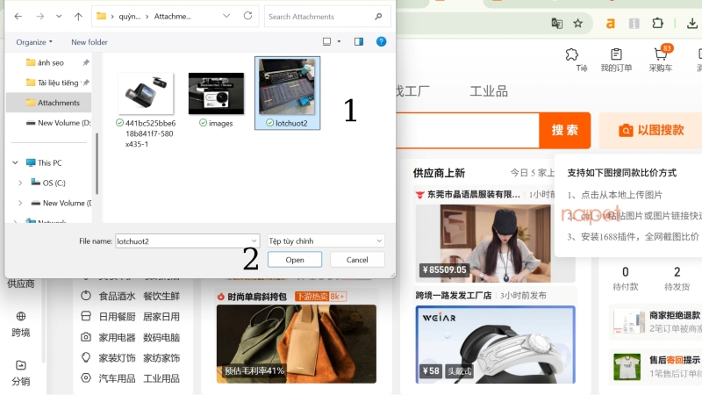Refresh the Attachments folder view
This screenshot has width=702, height=395.
coord(247,16)
